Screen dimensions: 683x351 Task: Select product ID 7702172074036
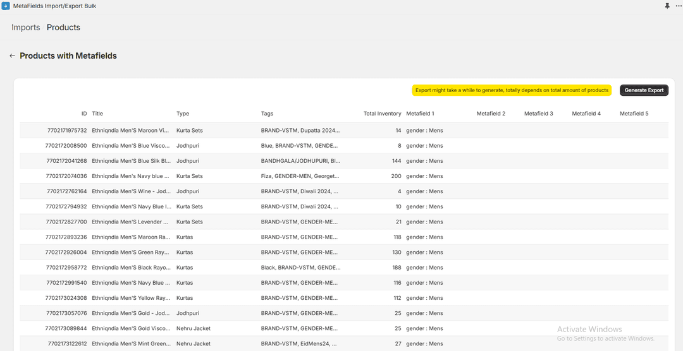66,176
